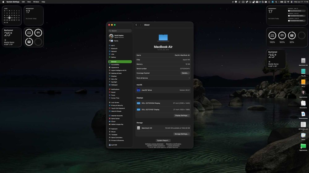The width and height of the screenshot is (309, 173).
Task: Open Privacy & Security settings
Action: tap(120, 105)
